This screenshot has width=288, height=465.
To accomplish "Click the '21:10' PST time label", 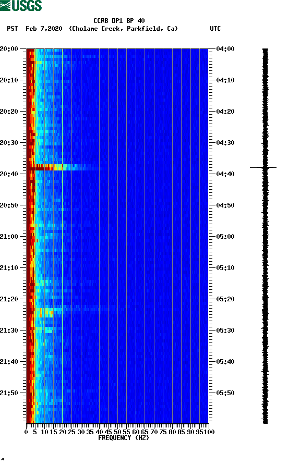I will 9,268.
